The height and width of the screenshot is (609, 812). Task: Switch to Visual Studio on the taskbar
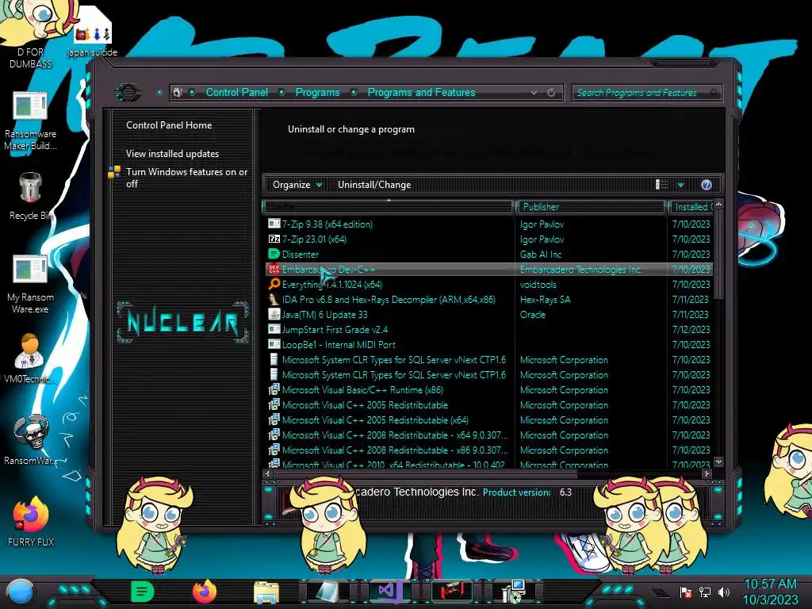coord(389,591)
